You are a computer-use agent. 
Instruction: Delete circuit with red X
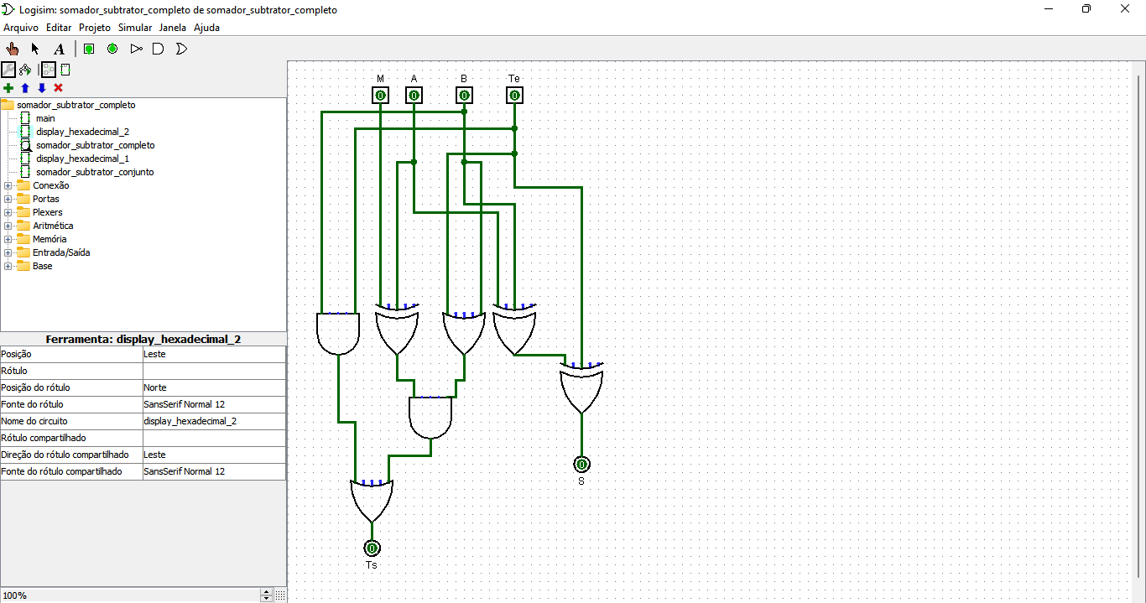(58, 88)
